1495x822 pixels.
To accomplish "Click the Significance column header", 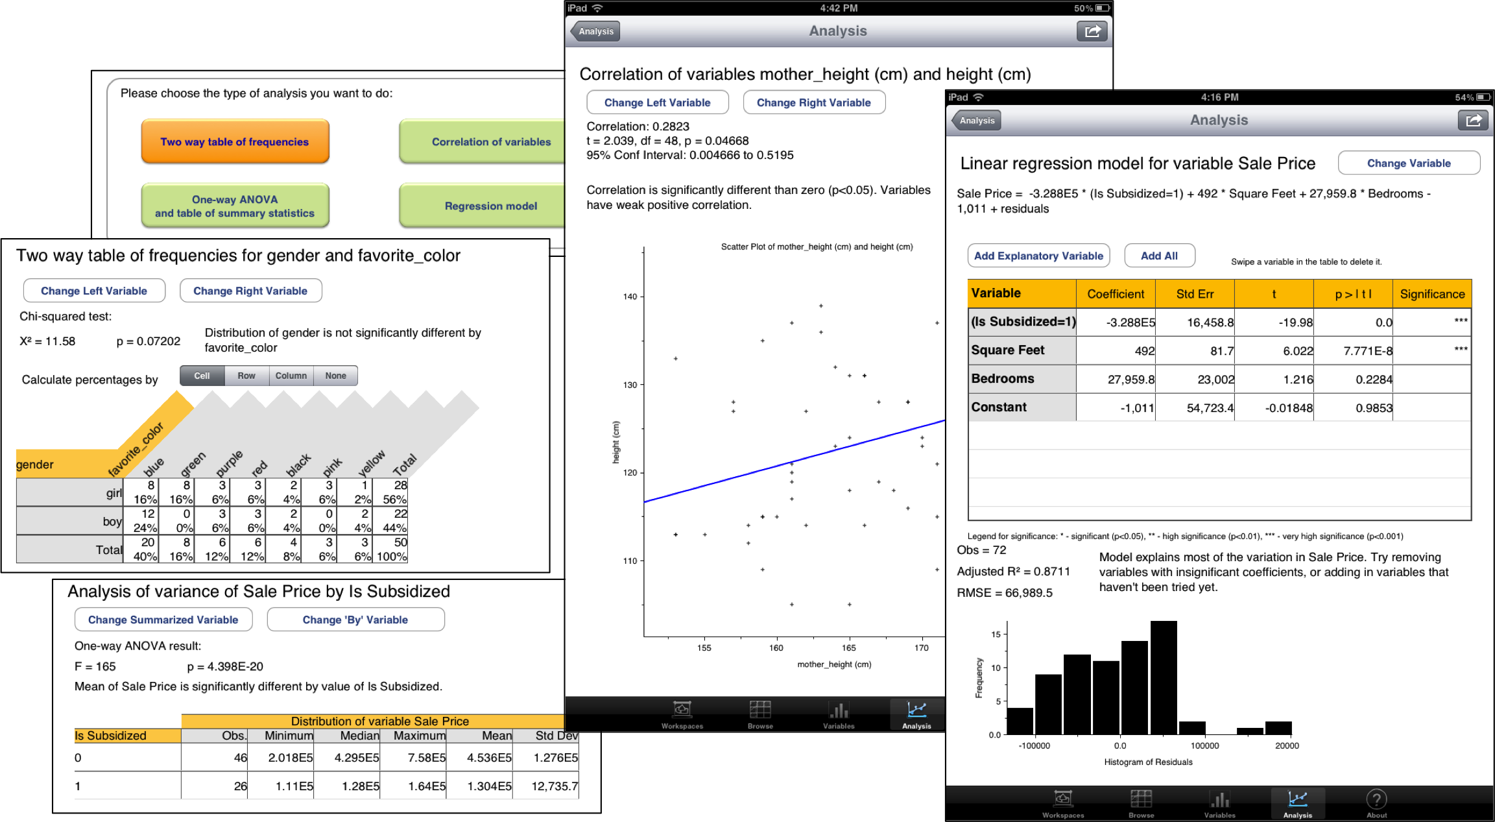I will 1432,294.
